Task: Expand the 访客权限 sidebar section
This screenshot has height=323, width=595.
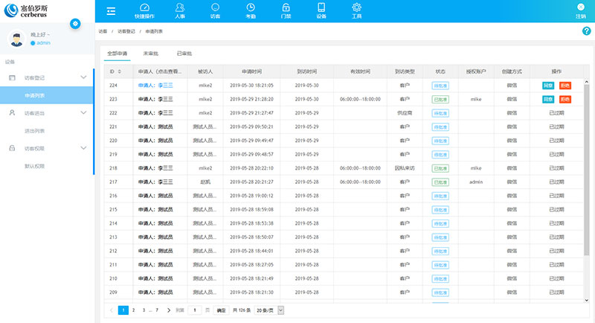Action: (x=83, y=149)
